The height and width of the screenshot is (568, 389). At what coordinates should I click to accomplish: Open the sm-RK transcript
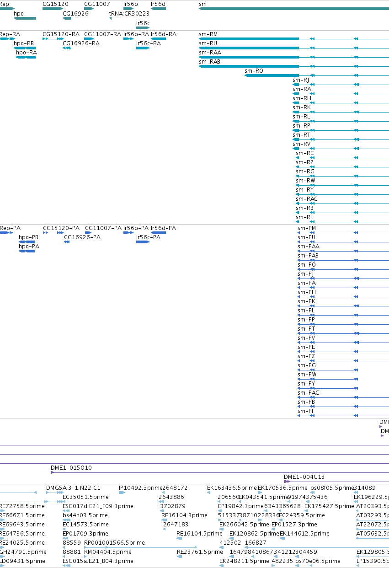(x=341, y=112)
